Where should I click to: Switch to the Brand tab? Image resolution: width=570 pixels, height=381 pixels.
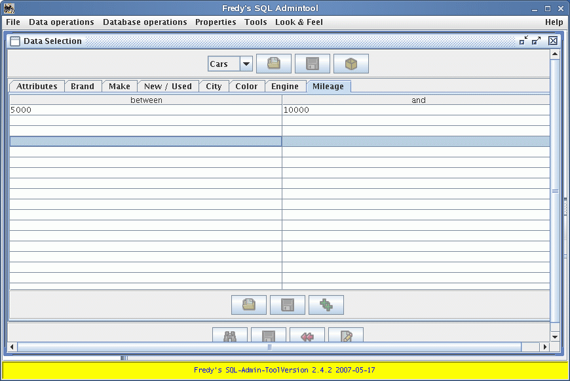click(83, 87)
